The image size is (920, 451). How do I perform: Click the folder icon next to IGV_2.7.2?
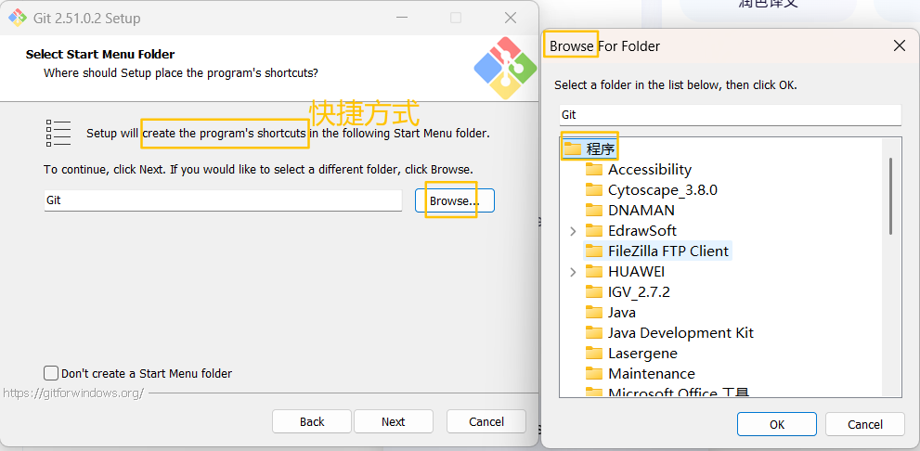594,291
